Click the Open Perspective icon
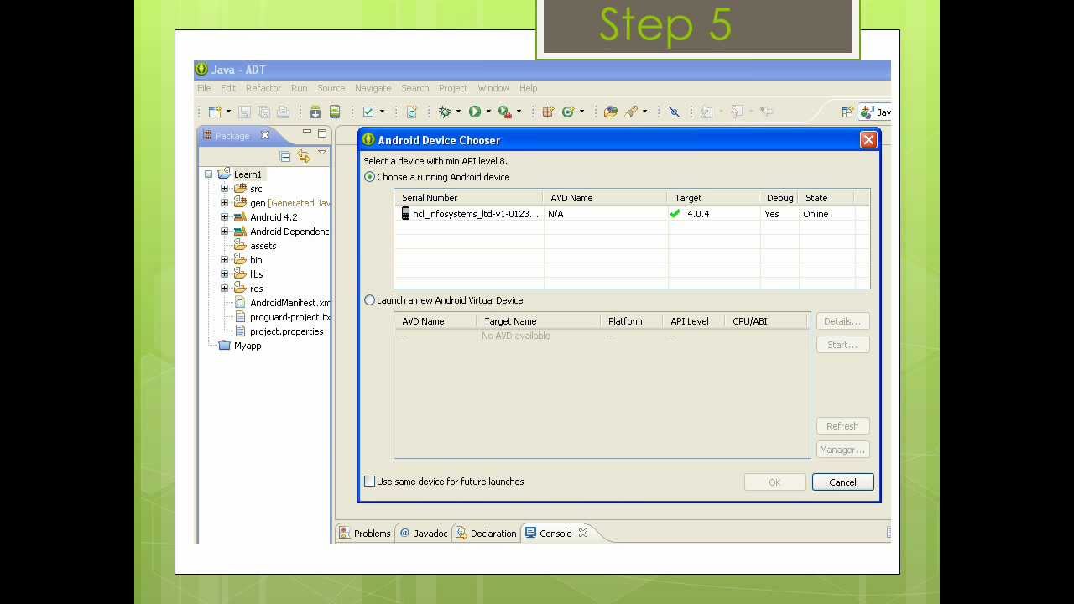Image resolution: width=1074 pixels, height=604 pixels. [x=847, y=112]
